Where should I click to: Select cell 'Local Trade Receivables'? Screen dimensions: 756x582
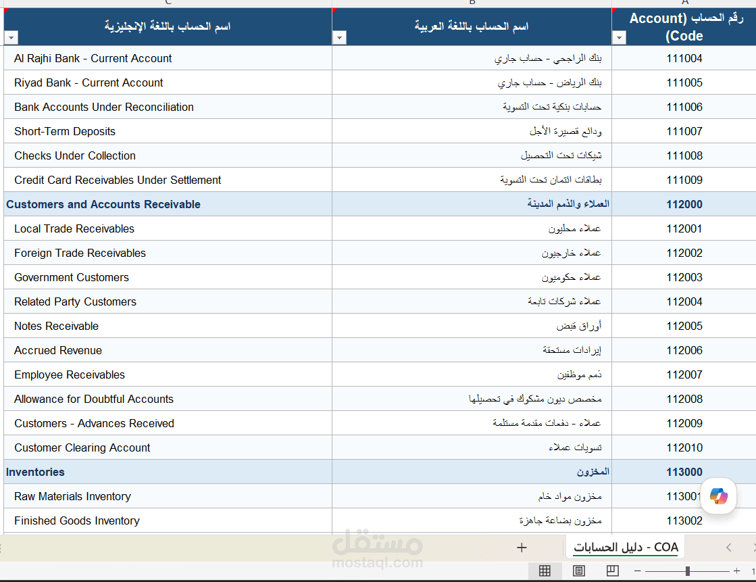tap(168, 228)
